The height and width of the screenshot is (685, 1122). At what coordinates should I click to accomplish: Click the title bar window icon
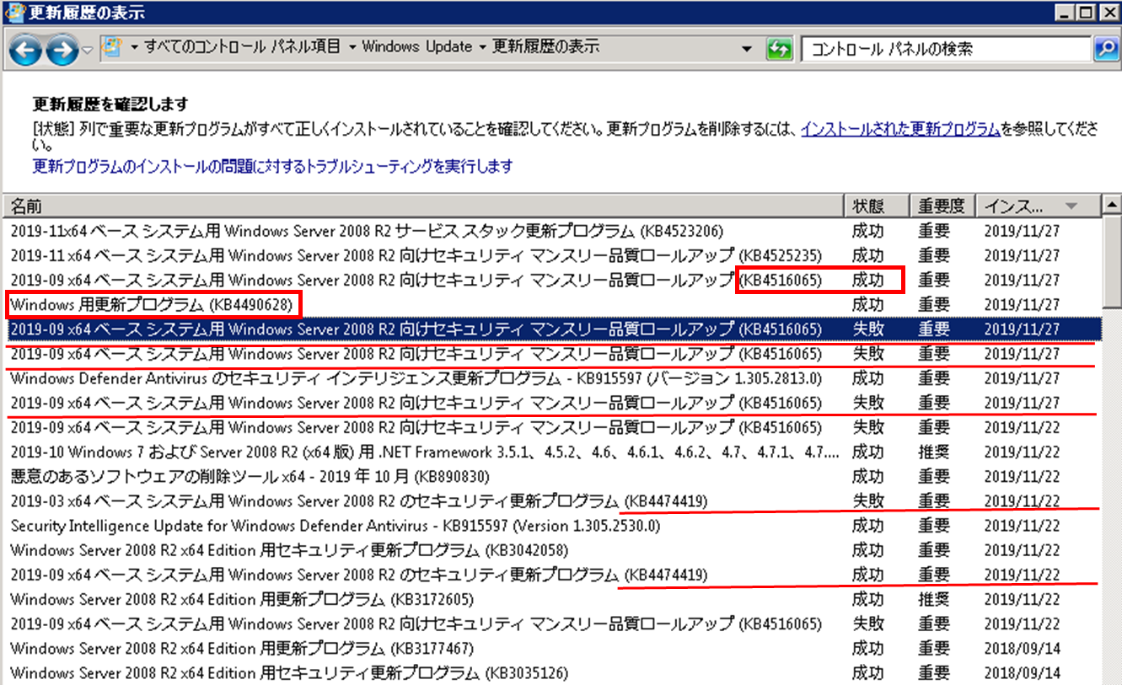13,12
